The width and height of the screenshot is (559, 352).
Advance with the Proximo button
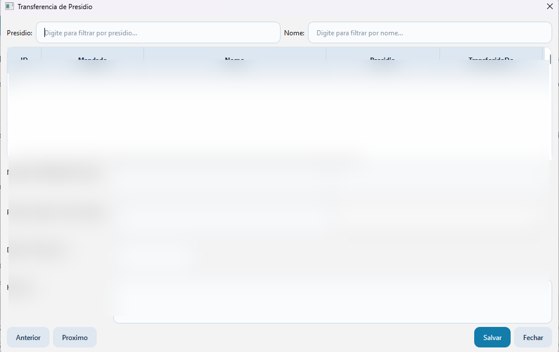tap(75, 337)
